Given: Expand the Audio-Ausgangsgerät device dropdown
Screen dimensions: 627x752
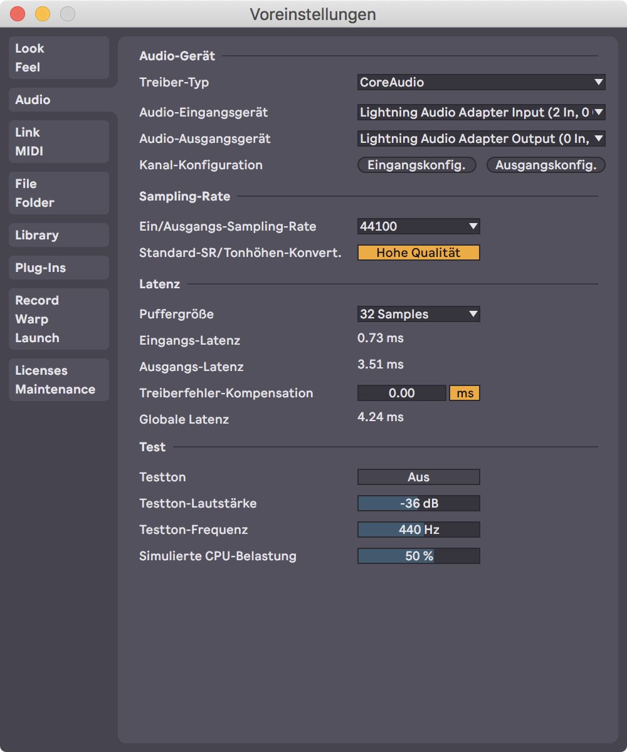Looking at the screenshot, I should pyautogui.click(x=481, y=138).
